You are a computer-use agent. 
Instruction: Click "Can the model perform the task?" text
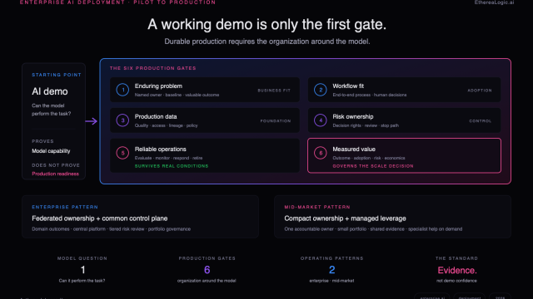pyautogui.click(x=52, y=110)
